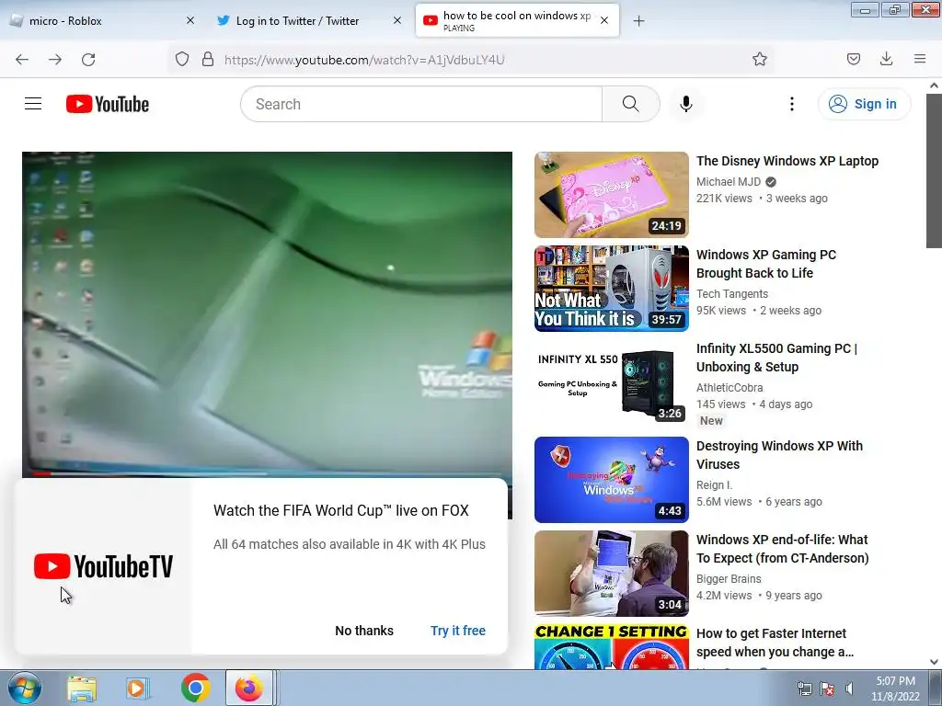Select the how to be cool on windows xp tab
Viewport: 942px width, 706px height.
point(517,20)
